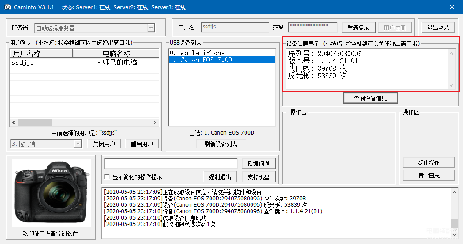Click the log vertical scrollbar thumb

454,224
